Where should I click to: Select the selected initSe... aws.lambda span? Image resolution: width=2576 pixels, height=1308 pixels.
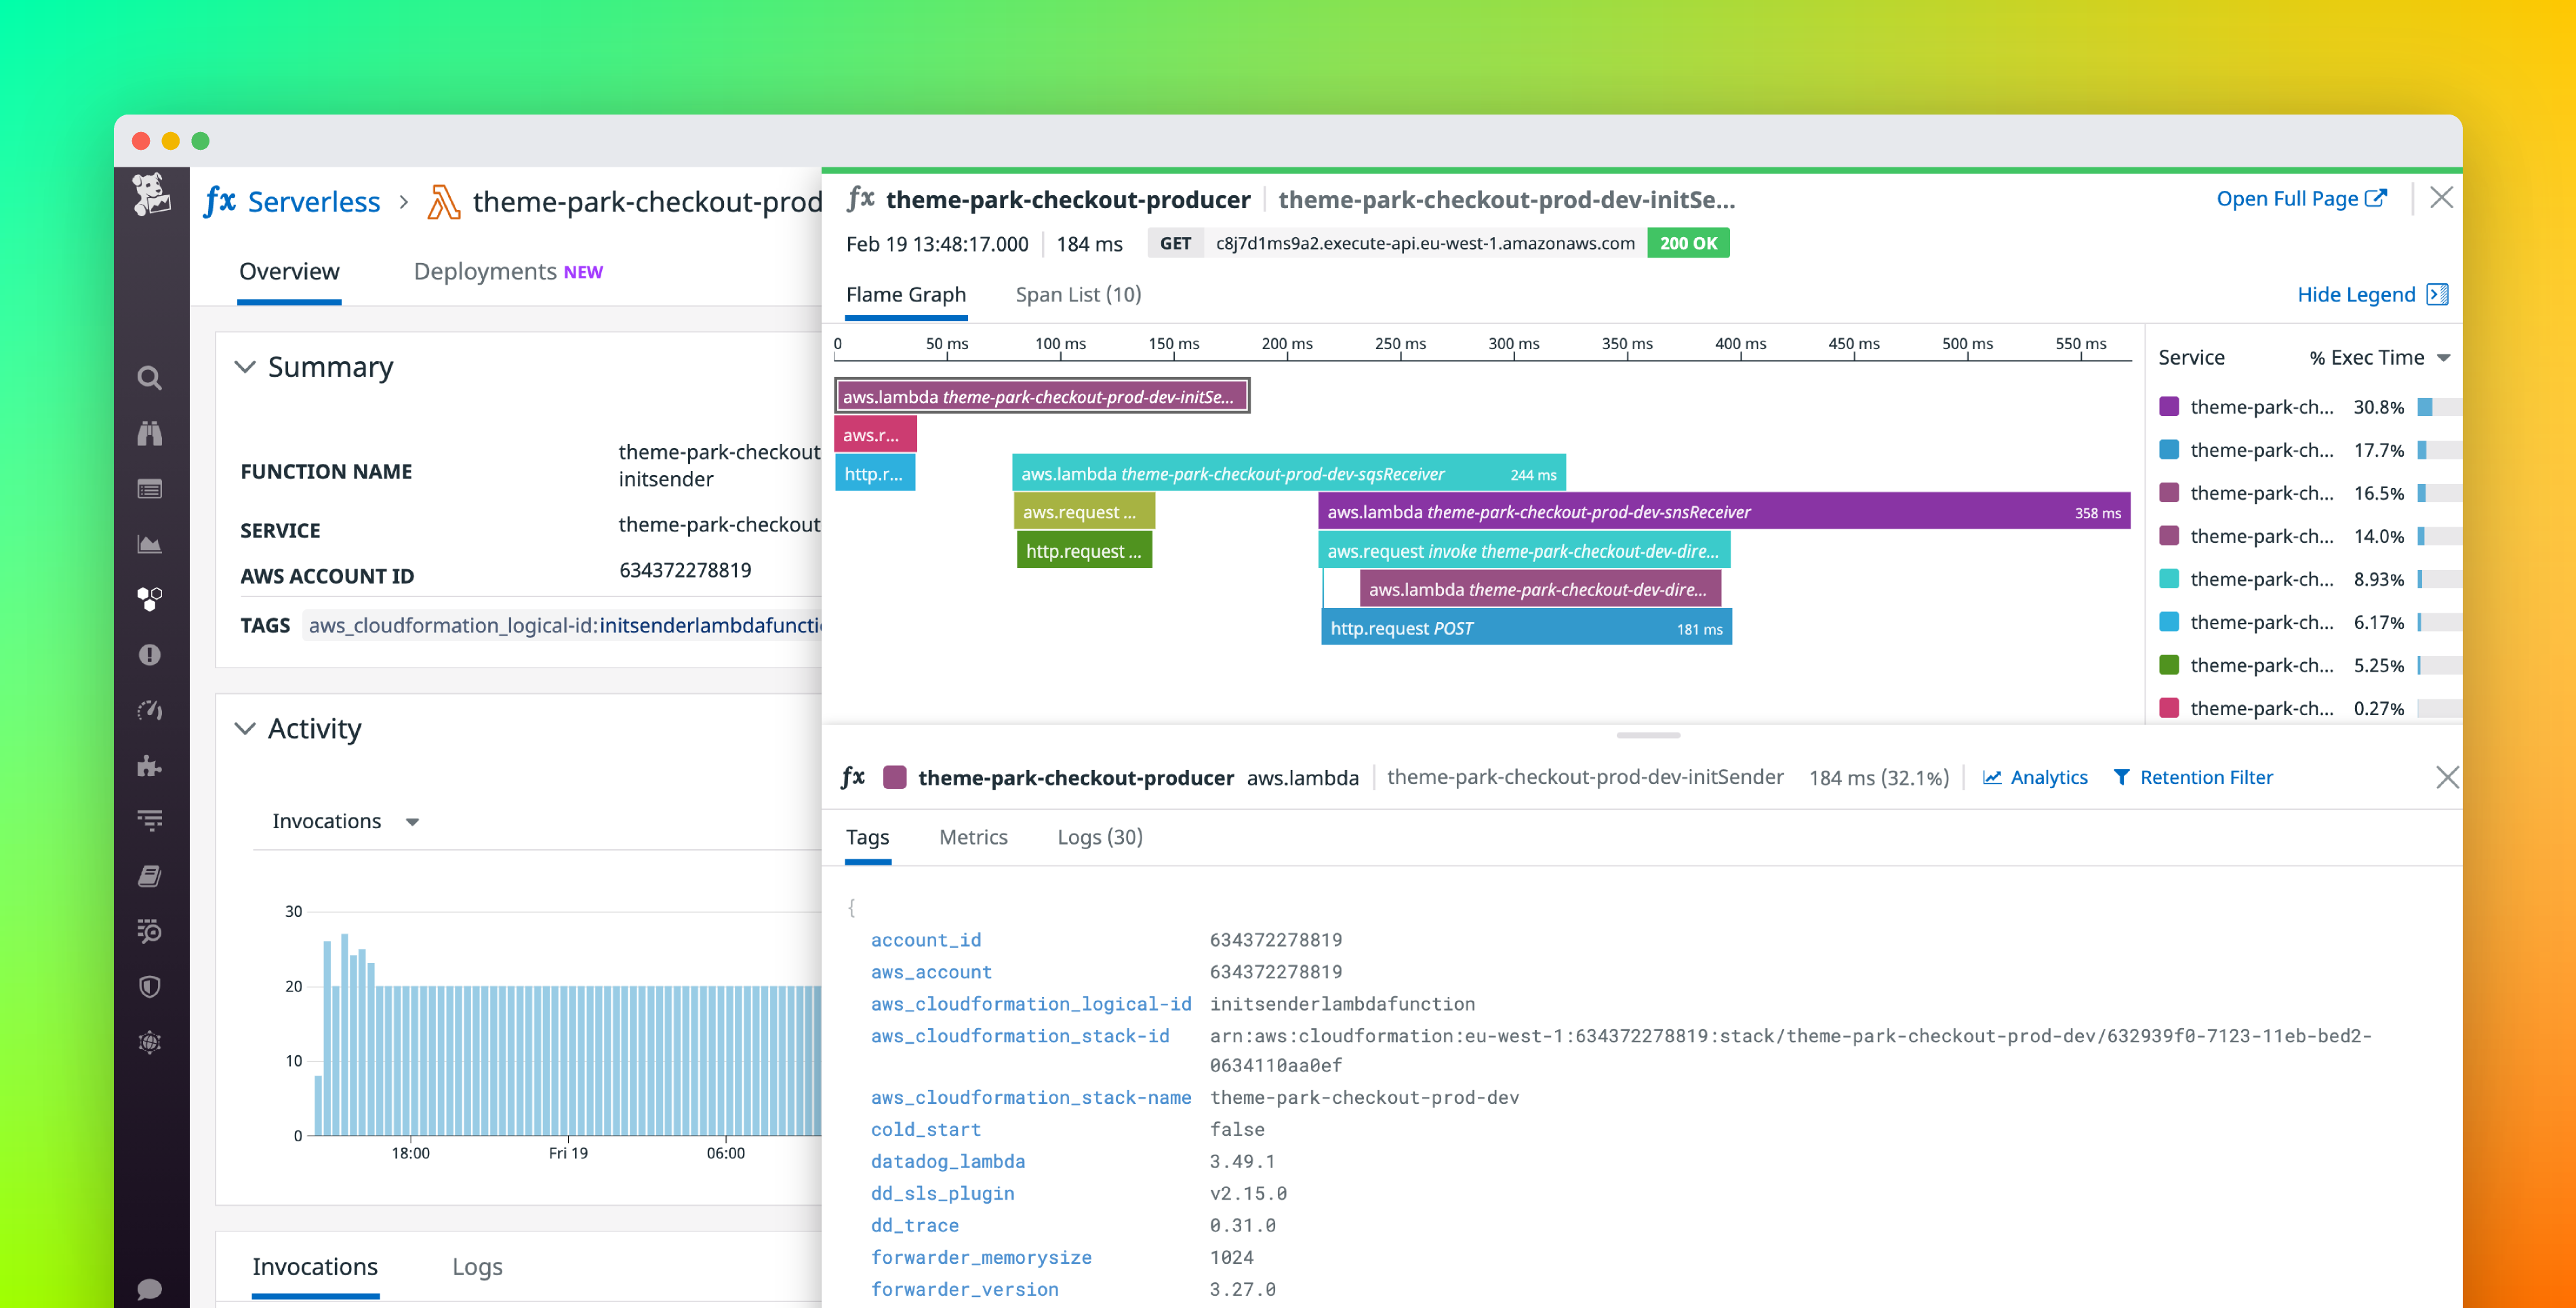click(x=1041, y=396)
